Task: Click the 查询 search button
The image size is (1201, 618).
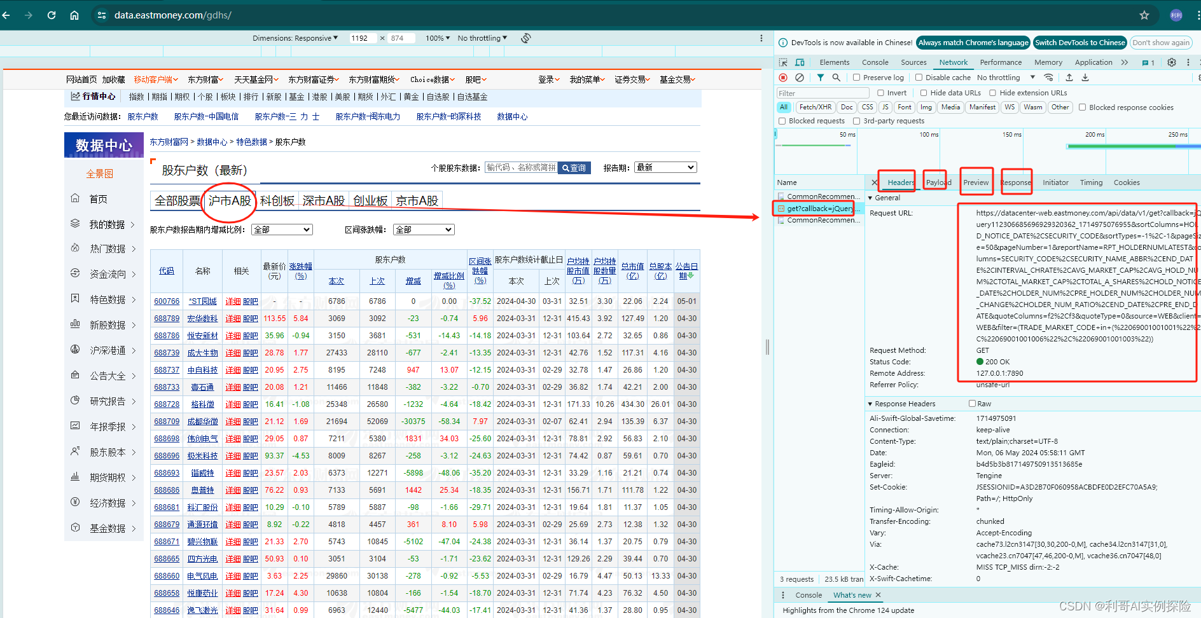Action: click(x=574, y=168)
